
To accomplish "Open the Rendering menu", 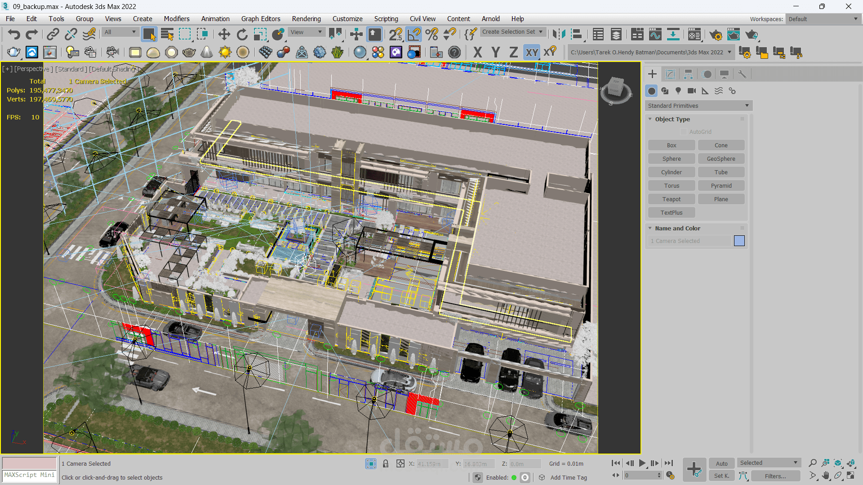I will tap(306, 19).
